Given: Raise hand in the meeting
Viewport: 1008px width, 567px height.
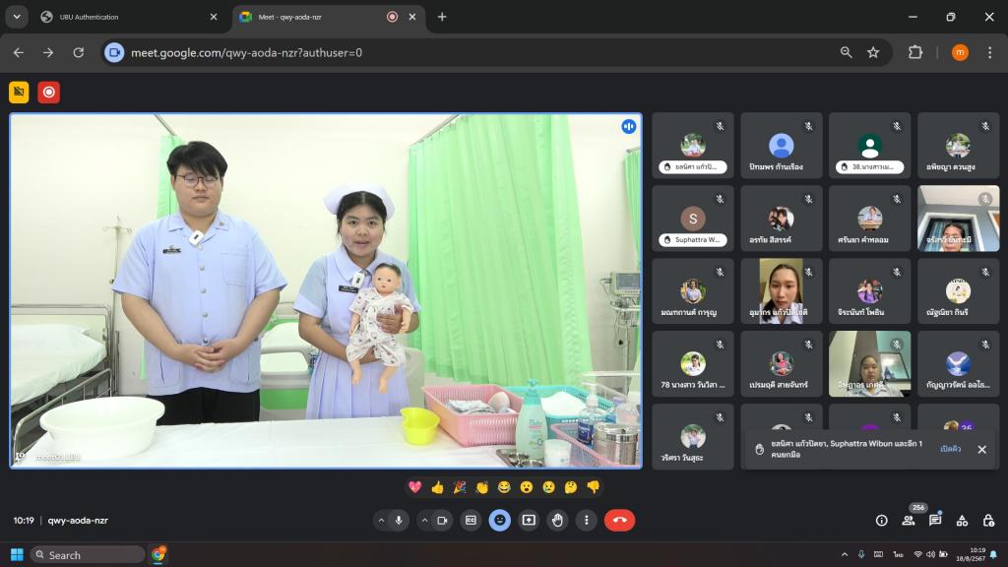Looking at the screenshot, I should [558, 521].
